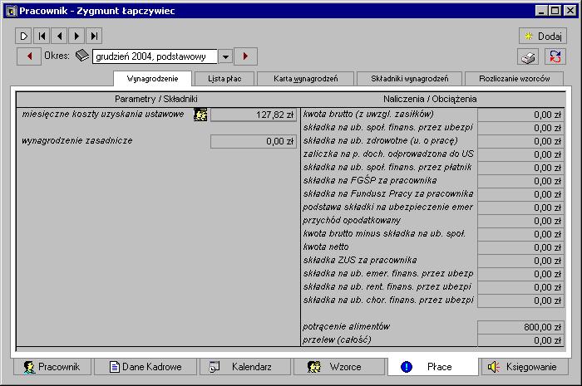Click the 127,82 zł costs field
The width and height of the screenshot is (582, 386).
click(254, 115)
